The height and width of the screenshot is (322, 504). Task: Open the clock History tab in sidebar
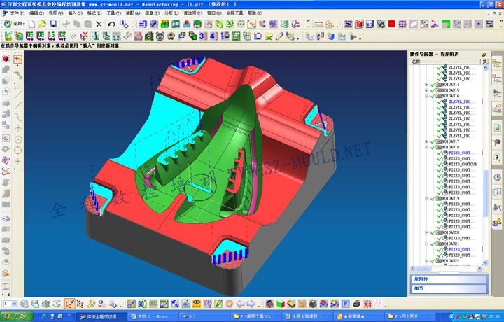pyautogui.click(x=497, y=177)
